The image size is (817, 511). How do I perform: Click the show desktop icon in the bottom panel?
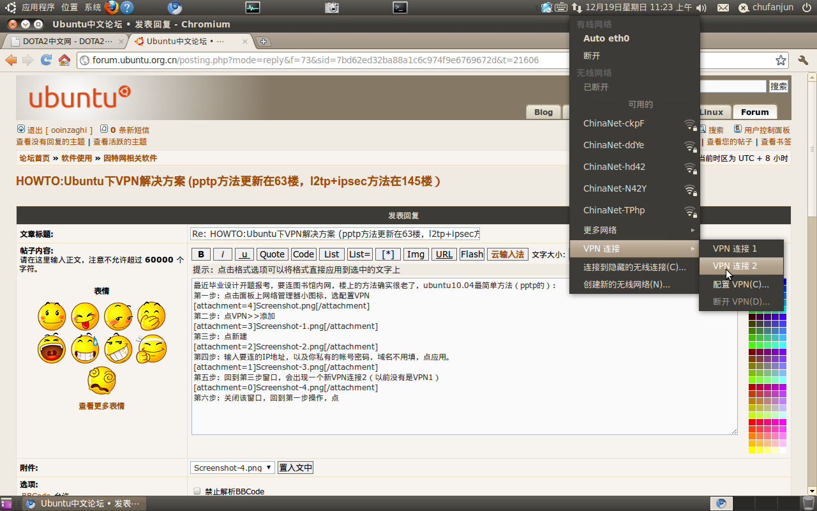click(6, 503)
